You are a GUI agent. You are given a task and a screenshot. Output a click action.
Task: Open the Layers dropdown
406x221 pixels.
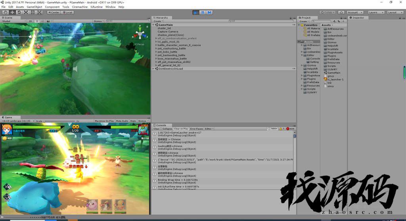click(376, 12)
